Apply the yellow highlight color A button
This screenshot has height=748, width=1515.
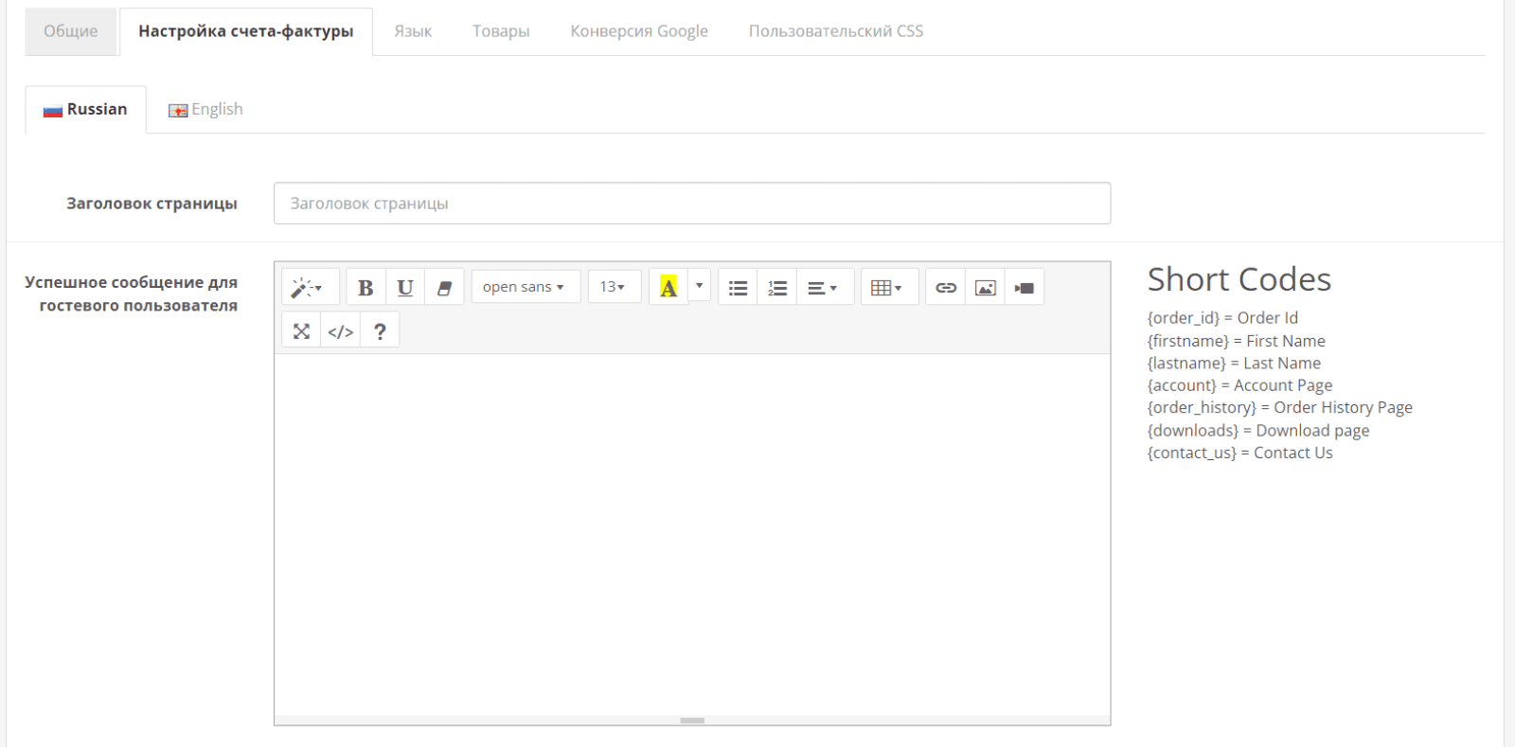coord(668,287)
